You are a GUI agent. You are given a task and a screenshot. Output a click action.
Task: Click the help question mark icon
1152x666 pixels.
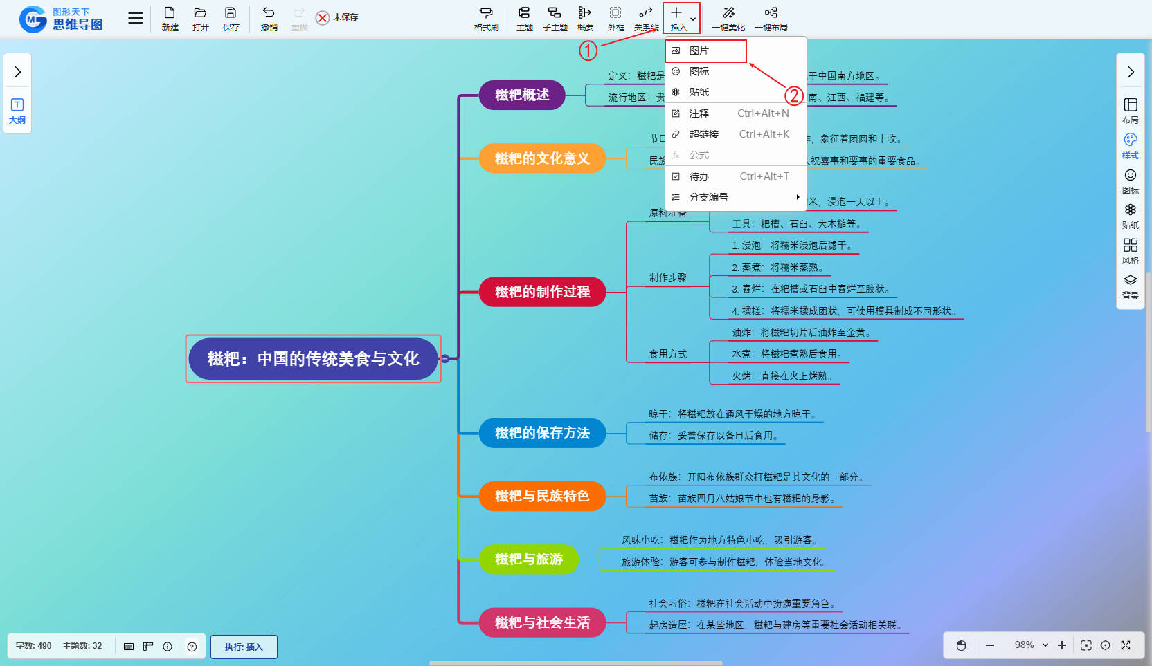point(192,647)
